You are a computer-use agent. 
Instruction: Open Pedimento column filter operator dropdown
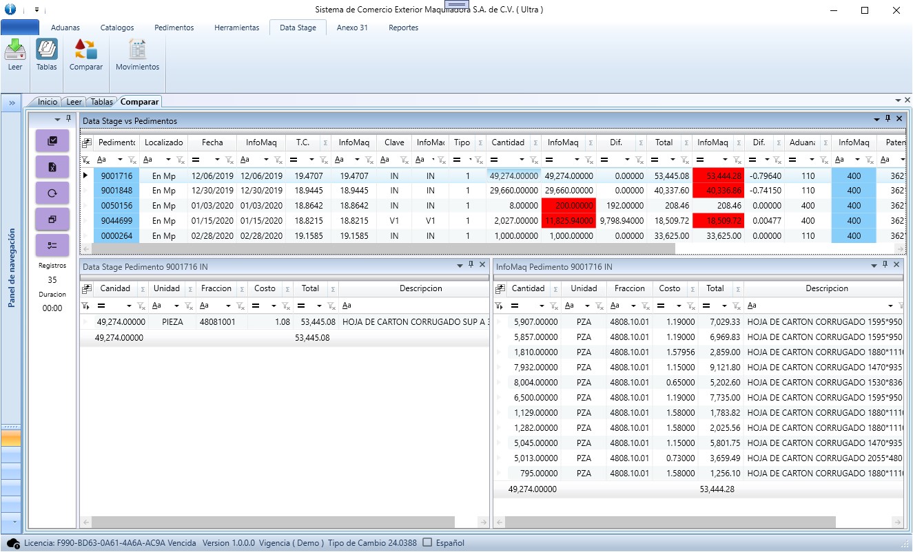pos(121,160)
